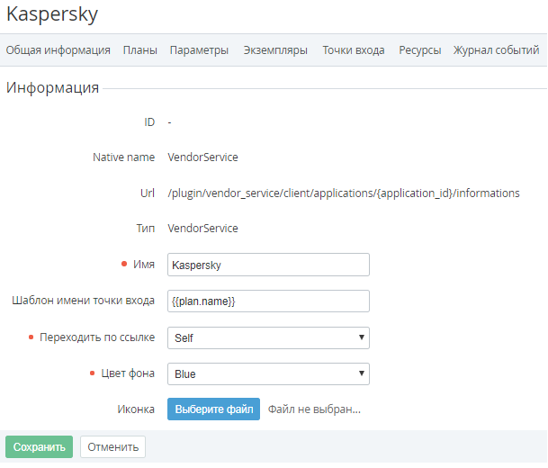Click the Тип value VendorService
The height and width of the screenshot is (468, 548).
coord(203,229)
